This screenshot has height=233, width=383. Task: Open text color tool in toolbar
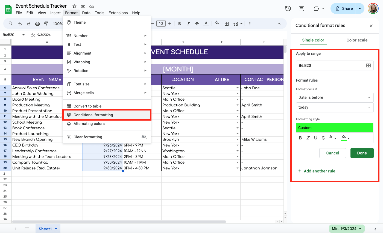click(x=206, y=24)
